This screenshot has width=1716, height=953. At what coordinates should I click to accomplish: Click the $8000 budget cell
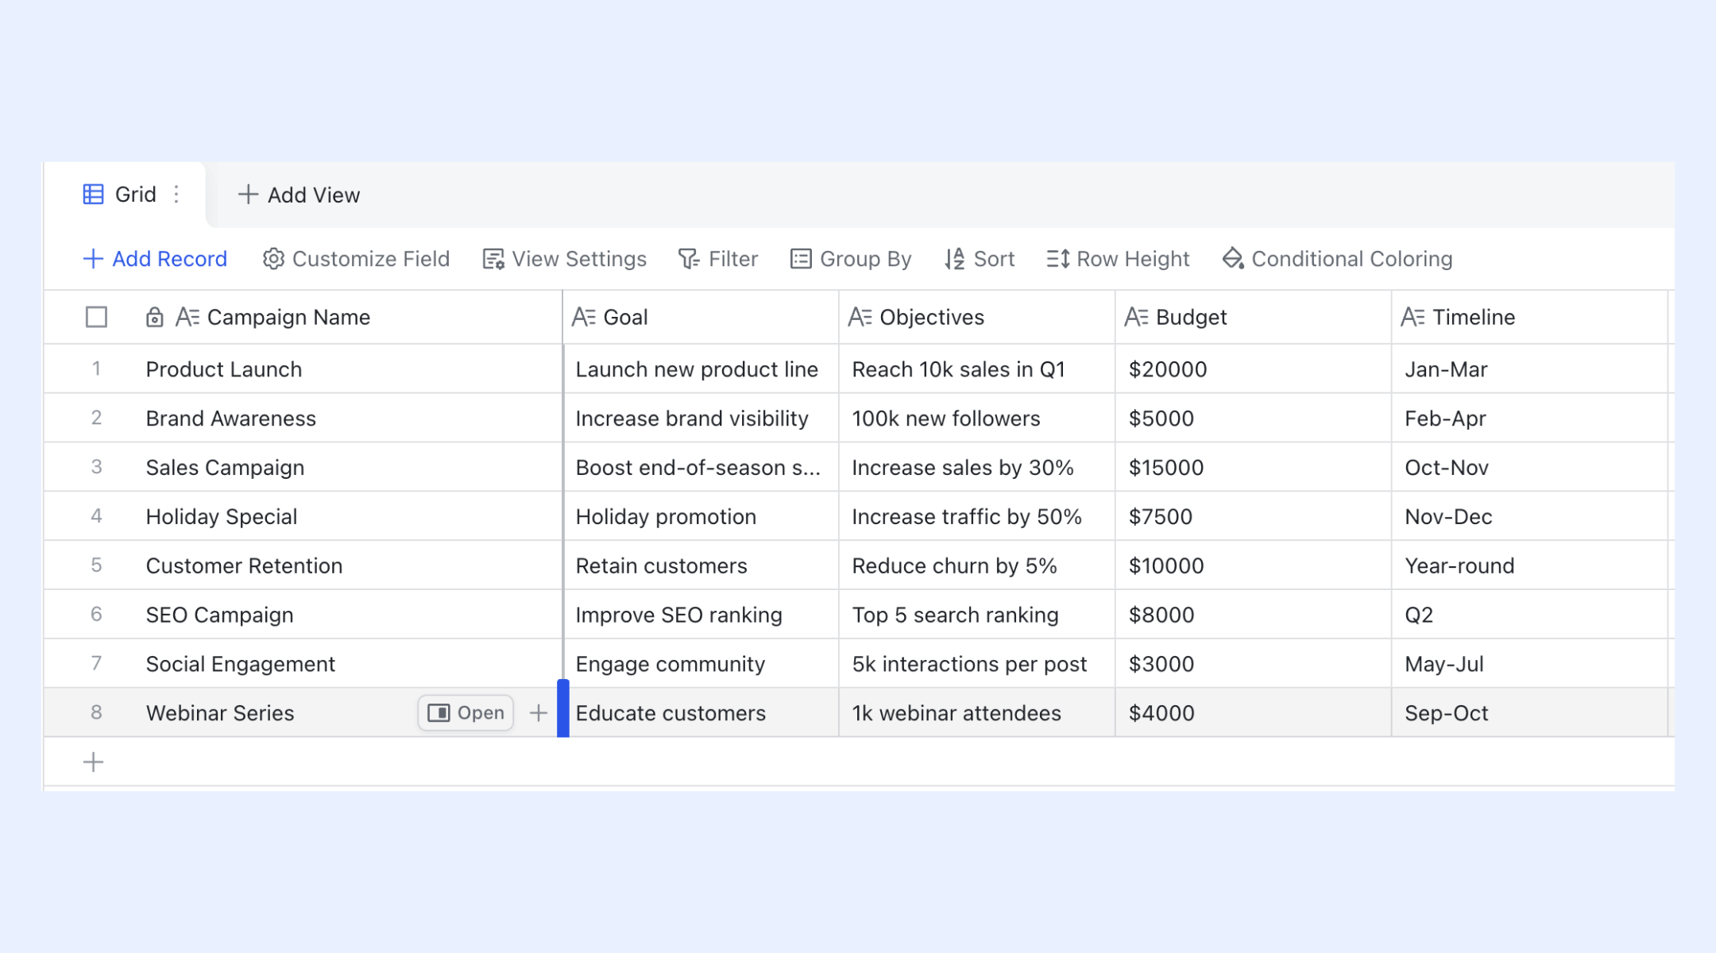[1254, 615]
